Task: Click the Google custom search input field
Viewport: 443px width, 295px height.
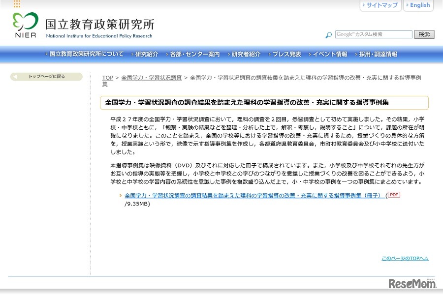Action: (373, 34)
